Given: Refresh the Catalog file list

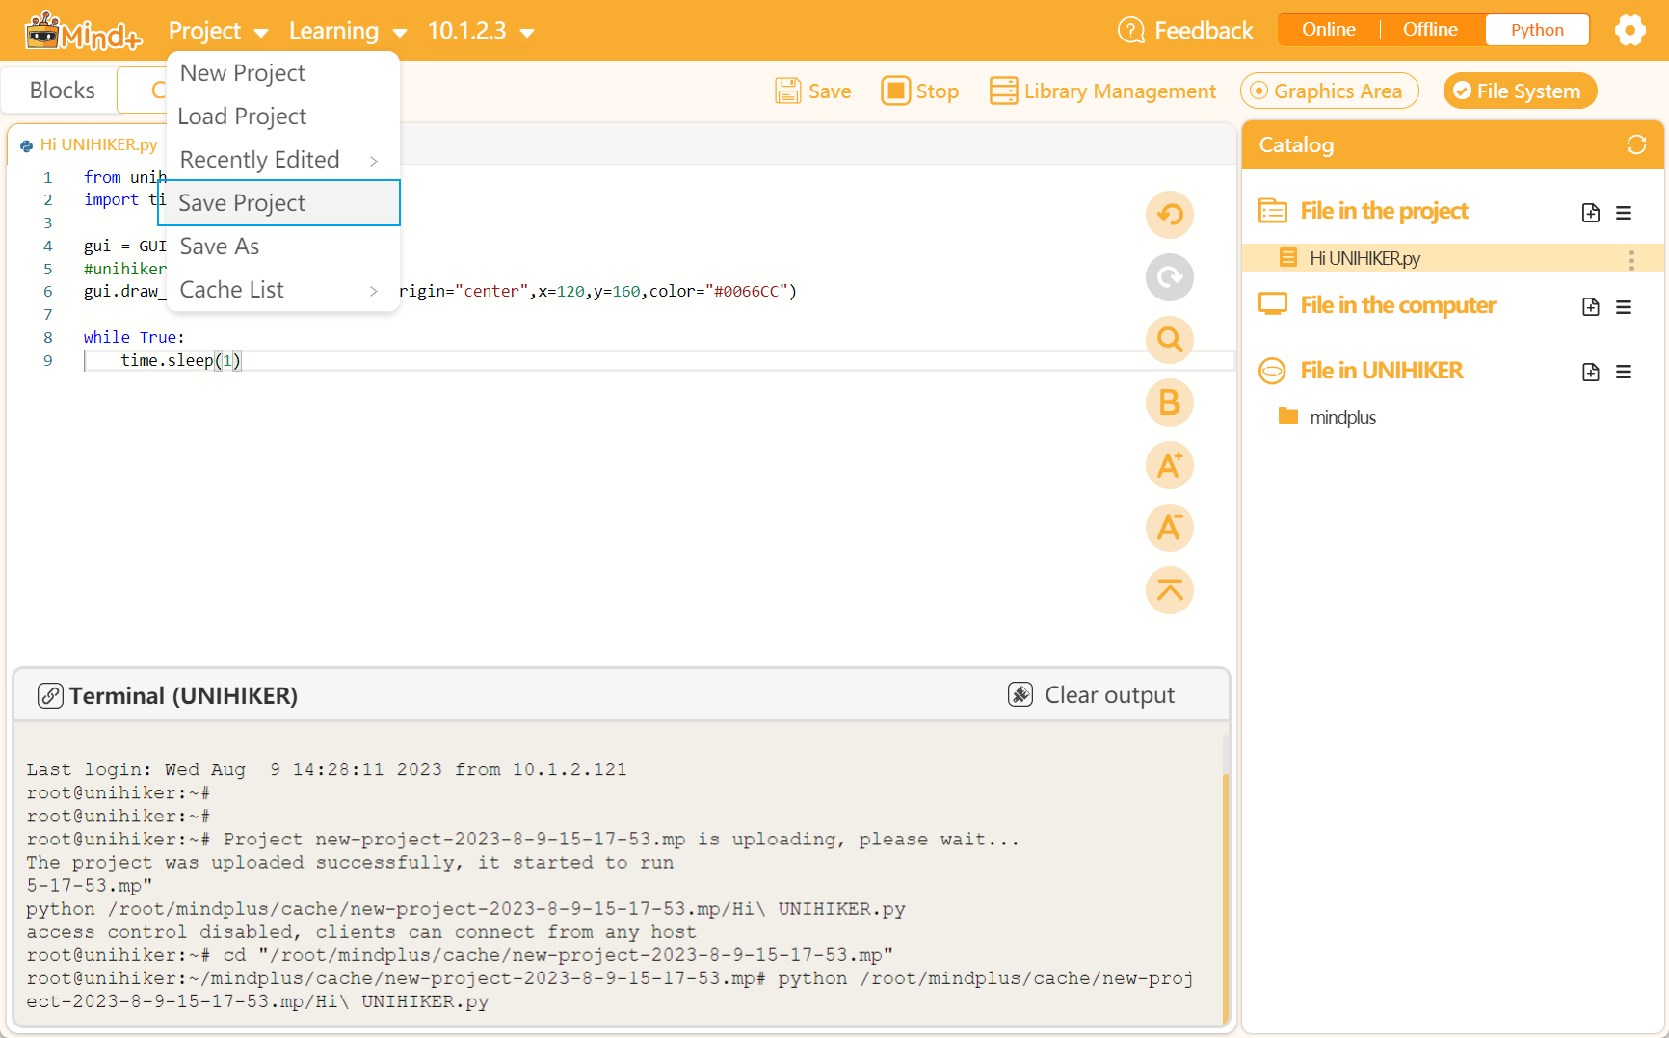Looking at the screenshot, I should pos(1636,144).
